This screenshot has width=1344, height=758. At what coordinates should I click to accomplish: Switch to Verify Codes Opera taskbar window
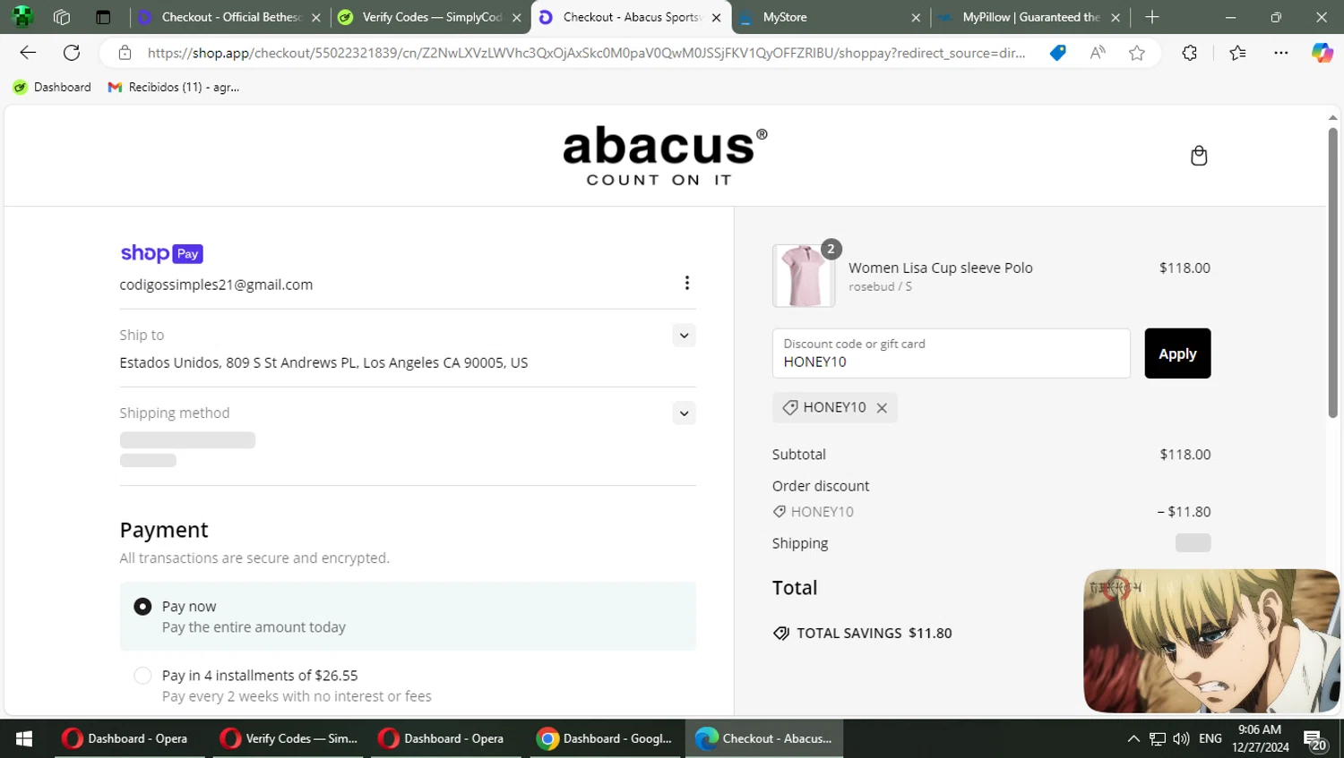tap(288, 738)
